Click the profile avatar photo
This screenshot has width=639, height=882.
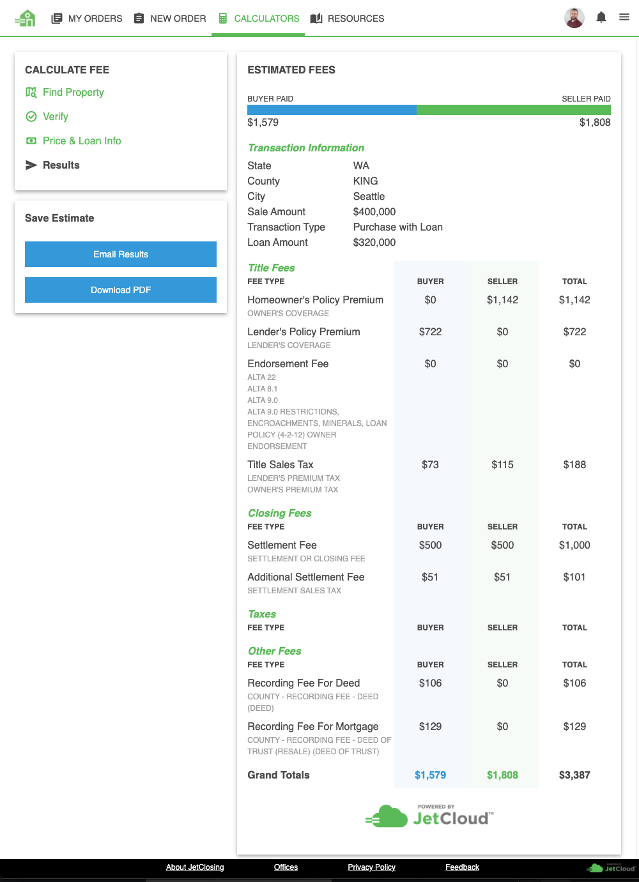[x=574, y=18]
